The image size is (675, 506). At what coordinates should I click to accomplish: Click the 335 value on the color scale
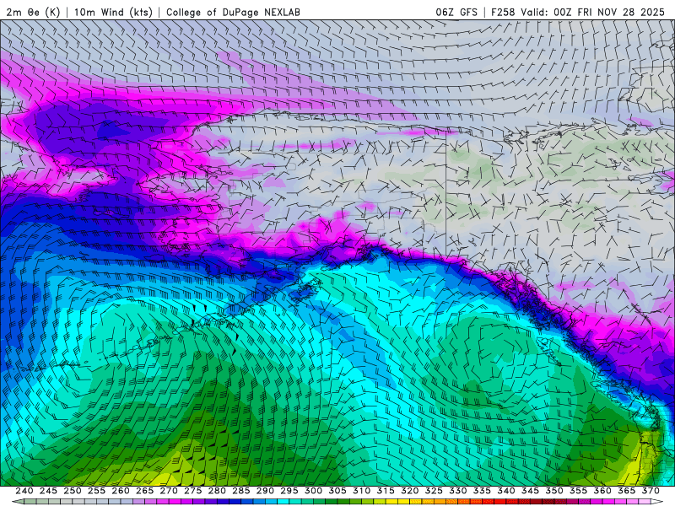tap(482, 491)
